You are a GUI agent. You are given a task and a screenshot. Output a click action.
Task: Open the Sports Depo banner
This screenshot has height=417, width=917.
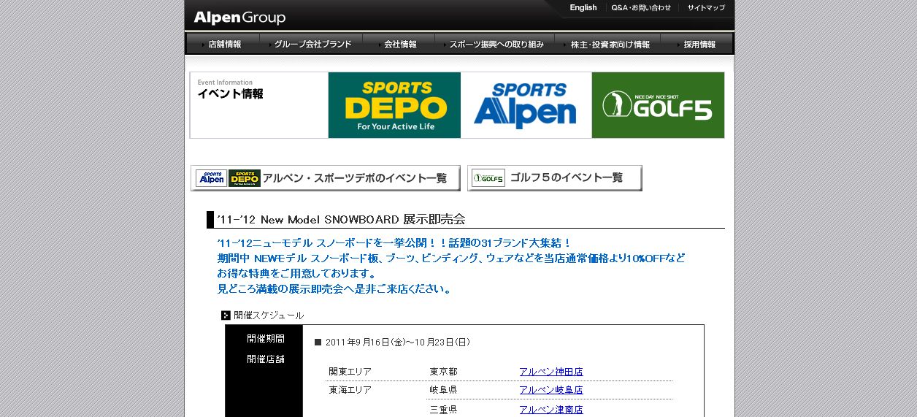(x=394, y=105)
